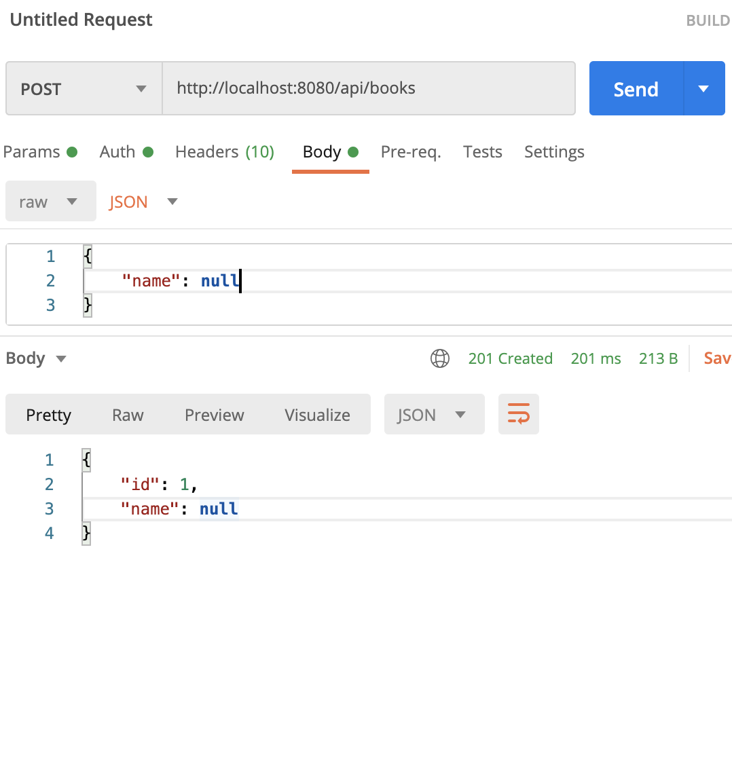
Task: Select the Raw response view
Action: (128, 415)
